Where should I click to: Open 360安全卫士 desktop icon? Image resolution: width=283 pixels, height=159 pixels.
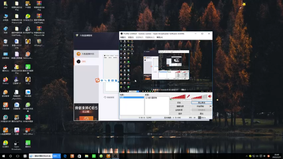pyautogui.click(x=28, y=17)
